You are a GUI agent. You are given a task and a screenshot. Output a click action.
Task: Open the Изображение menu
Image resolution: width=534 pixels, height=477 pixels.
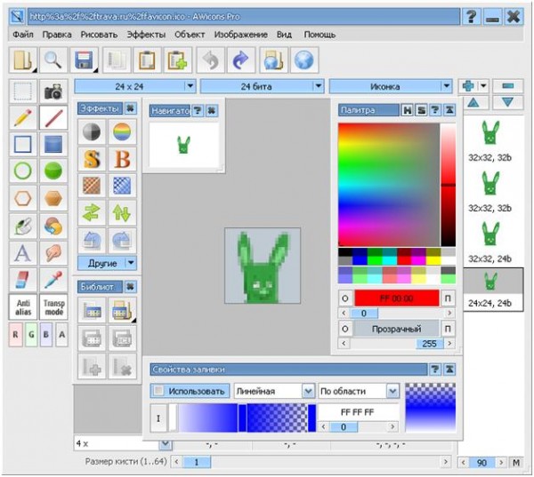coord(241,35)
